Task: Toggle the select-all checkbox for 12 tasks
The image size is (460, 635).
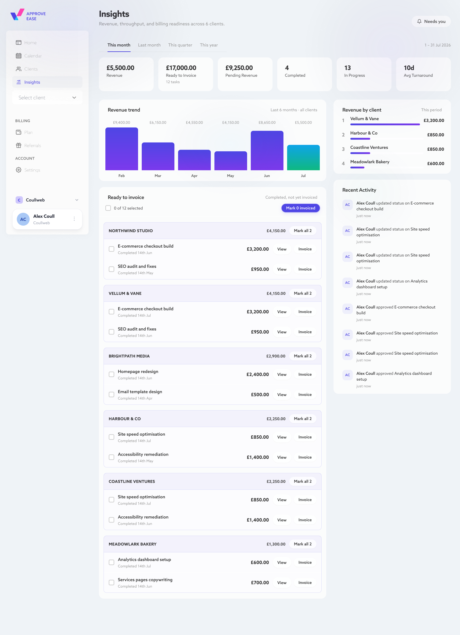Action: (108, 208)
